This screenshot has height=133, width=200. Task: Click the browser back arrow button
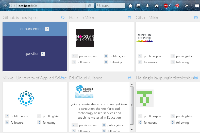(6, 6)
